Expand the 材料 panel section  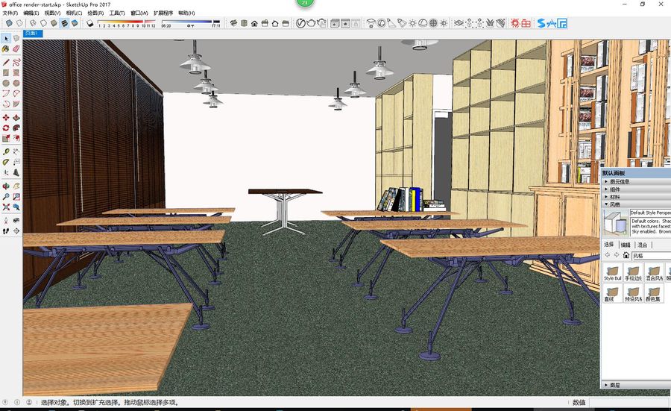point(637,197)
